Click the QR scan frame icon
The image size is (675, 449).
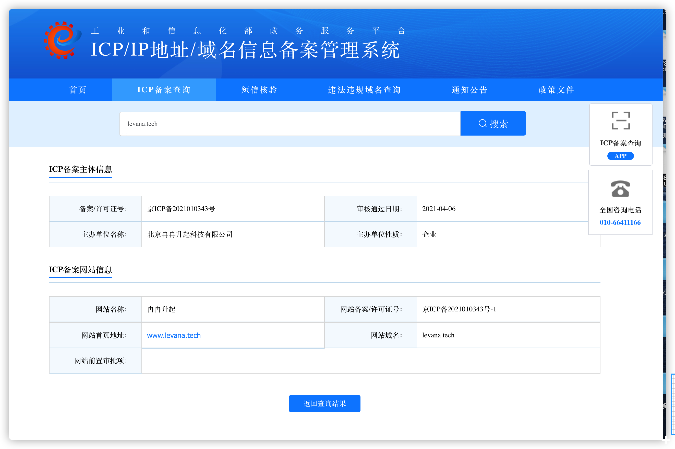(x=621, y=121)
